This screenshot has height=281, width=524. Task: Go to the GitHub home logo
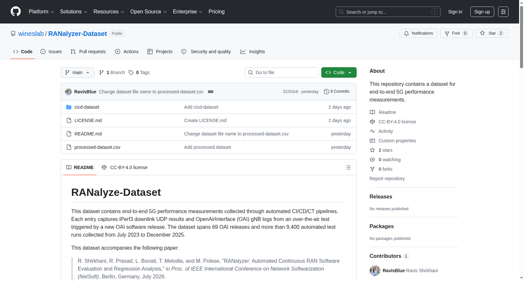point(16,11)
